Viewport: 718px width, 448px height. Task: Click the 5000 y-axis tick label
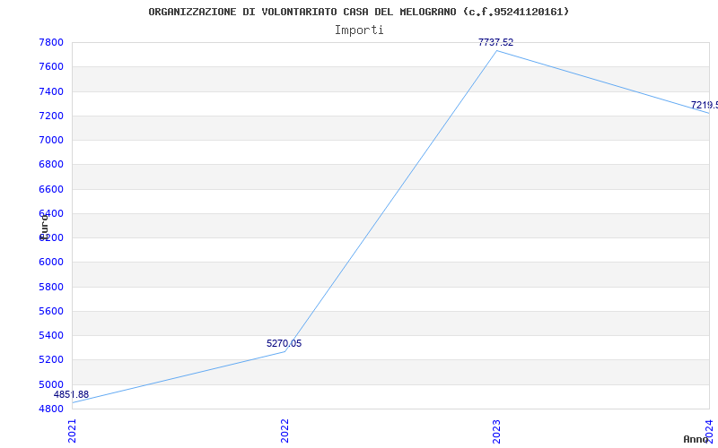click(51, 384)
